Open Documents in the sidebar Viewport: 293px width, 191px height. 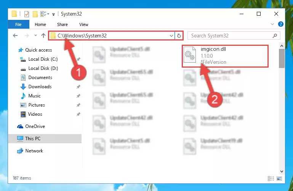(40, 78)
